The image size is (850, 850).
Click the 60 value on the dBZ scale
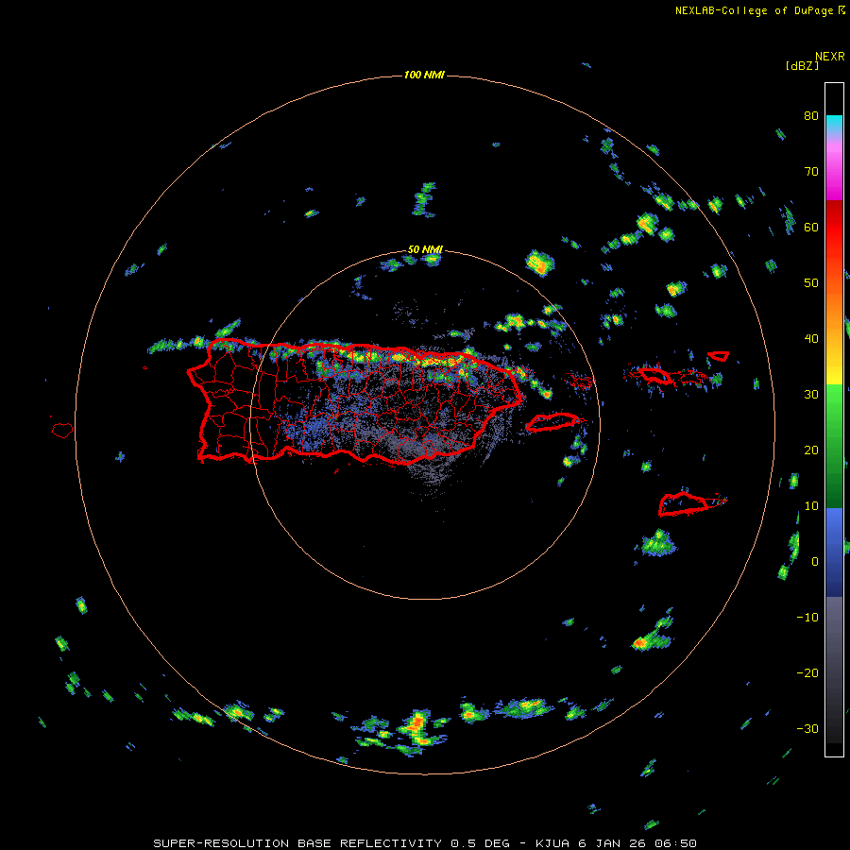pyautogui.click(x=811, y=228)
